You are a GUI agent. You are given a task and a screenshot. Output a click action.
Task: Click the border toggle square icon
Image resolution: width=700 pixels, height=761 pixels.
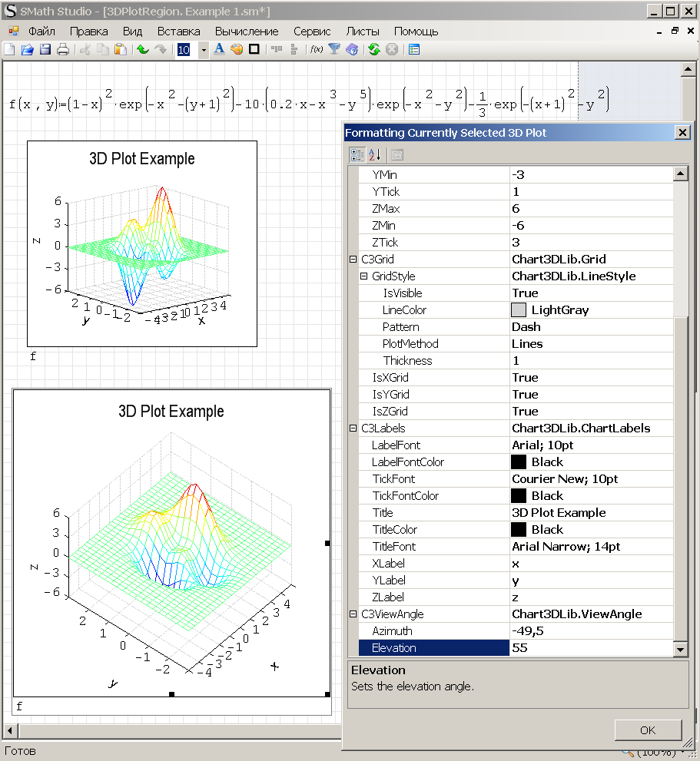254,49
